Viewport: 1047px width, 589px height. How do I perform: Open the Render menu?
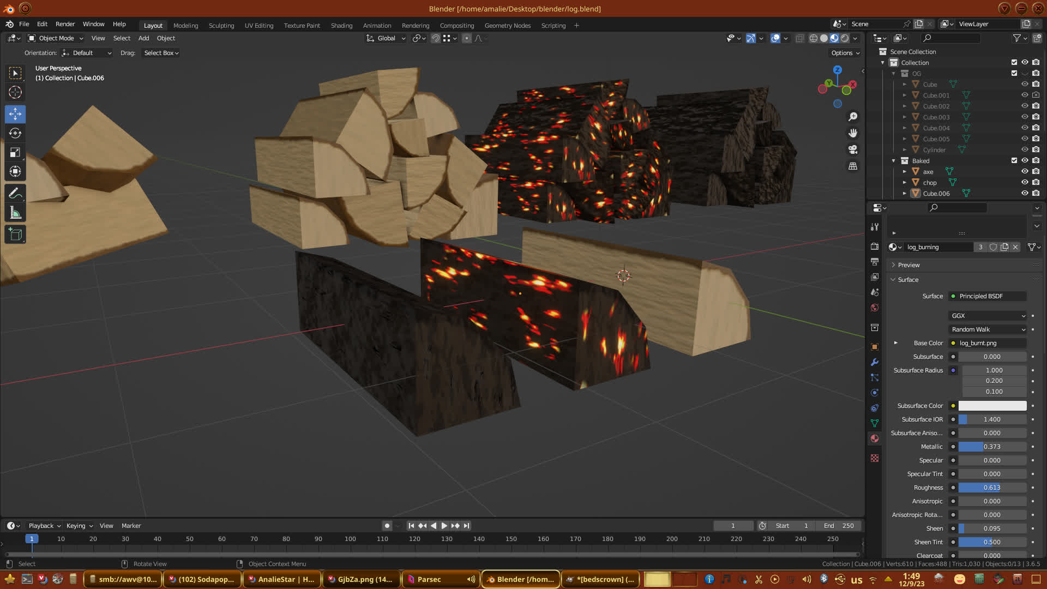coord(65,24)
